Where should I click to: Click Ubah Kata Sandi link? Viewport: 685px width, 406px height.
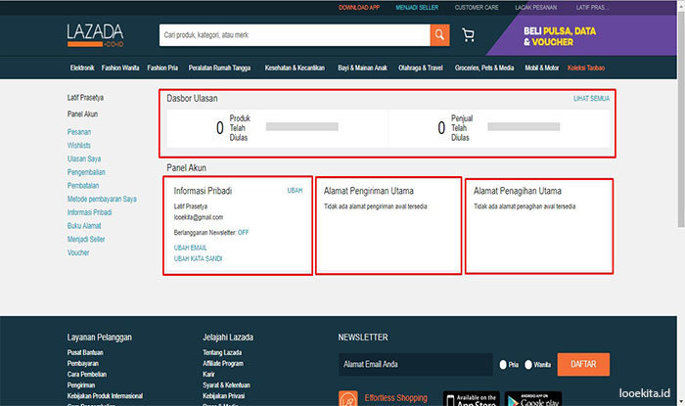tap(198, 259)
